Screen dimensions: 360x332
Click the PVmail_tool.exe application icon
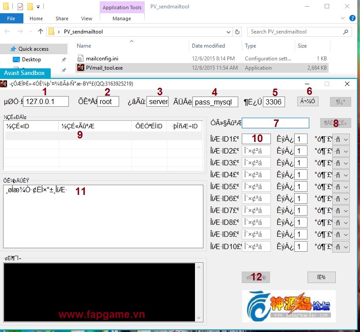click(x=81, y=68)
